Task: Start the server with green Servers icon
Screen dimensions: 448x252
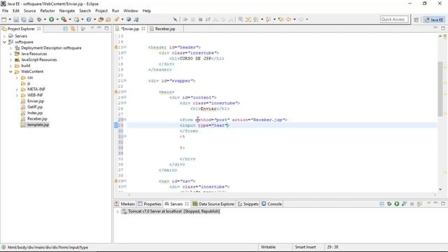Action: tap(397, 204)
